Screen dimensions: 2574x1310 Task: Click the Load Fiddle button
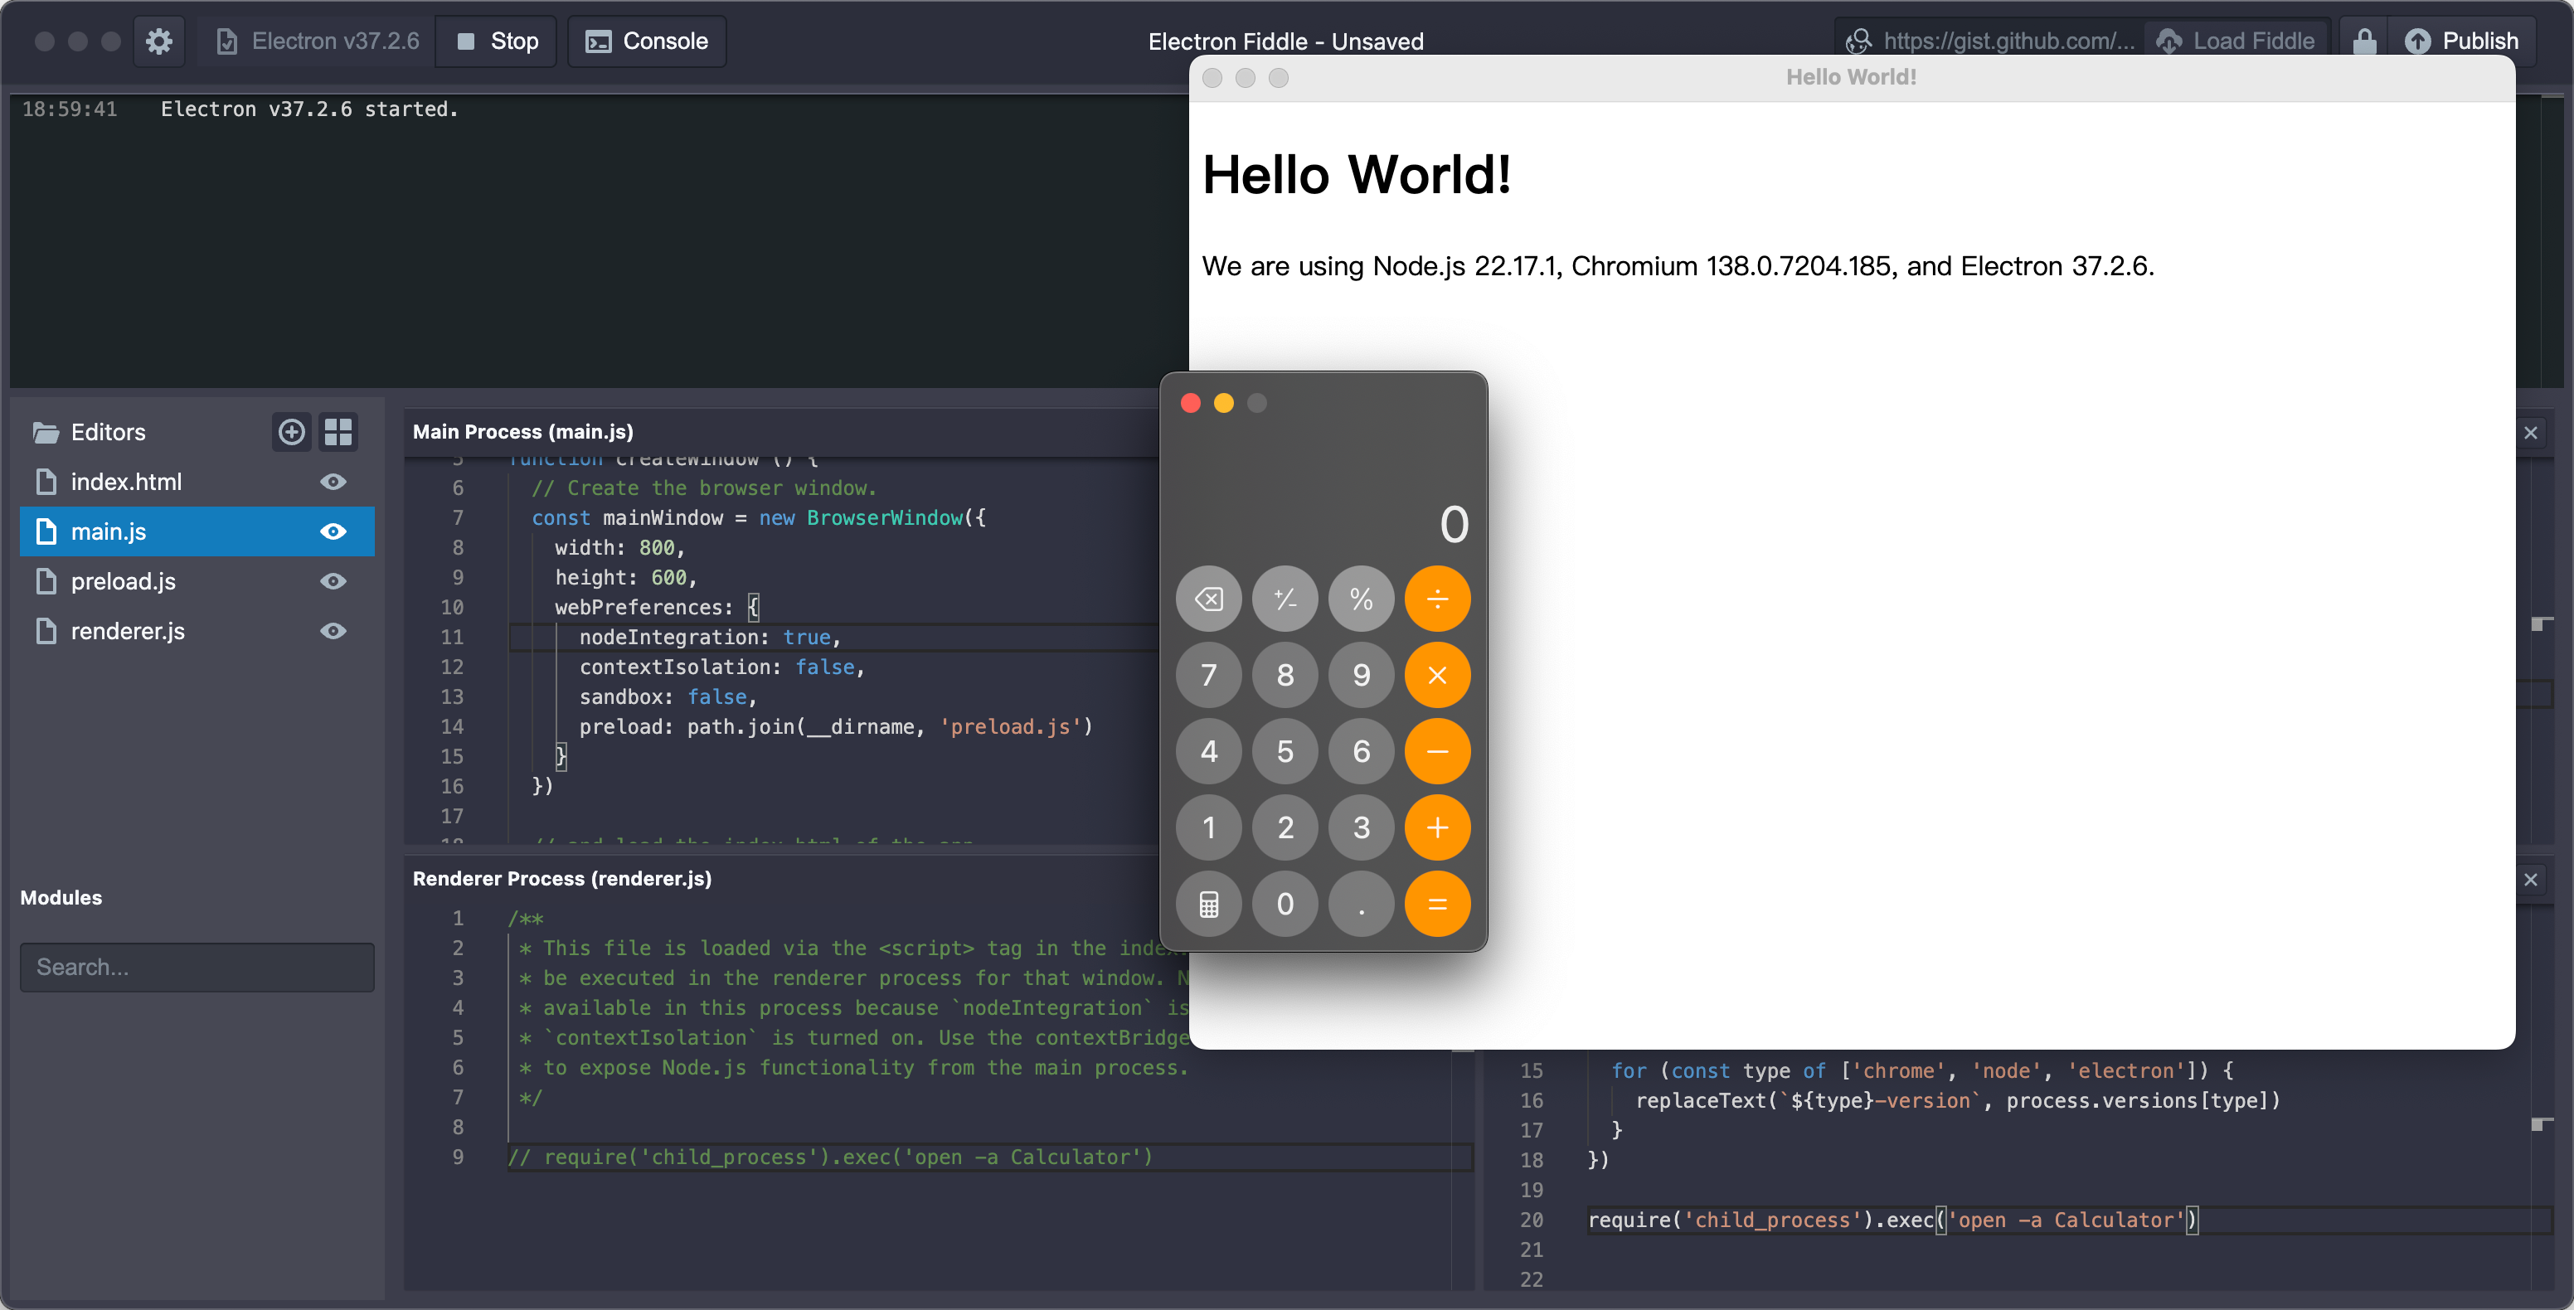2236,41
